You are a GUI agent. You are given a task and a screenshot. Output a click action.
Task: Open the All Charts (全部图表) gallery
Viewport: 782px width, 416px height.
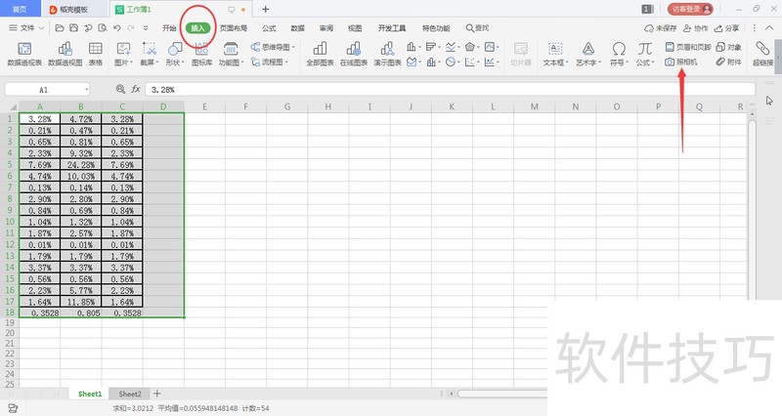320,54
